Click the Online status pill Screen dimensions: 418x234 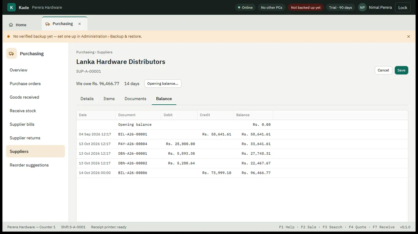pos(245,7)
